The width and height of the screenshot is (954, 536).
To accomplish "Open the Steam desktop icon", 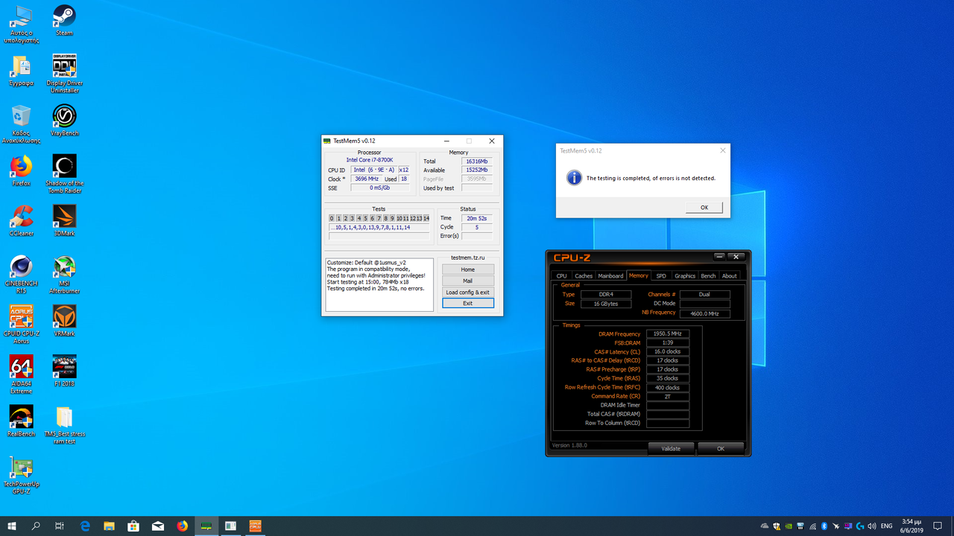I will (64, 16).
